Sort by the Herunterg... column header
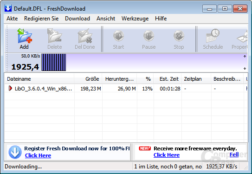Viewport: 252px width, 174px height. tap(119, 79)
